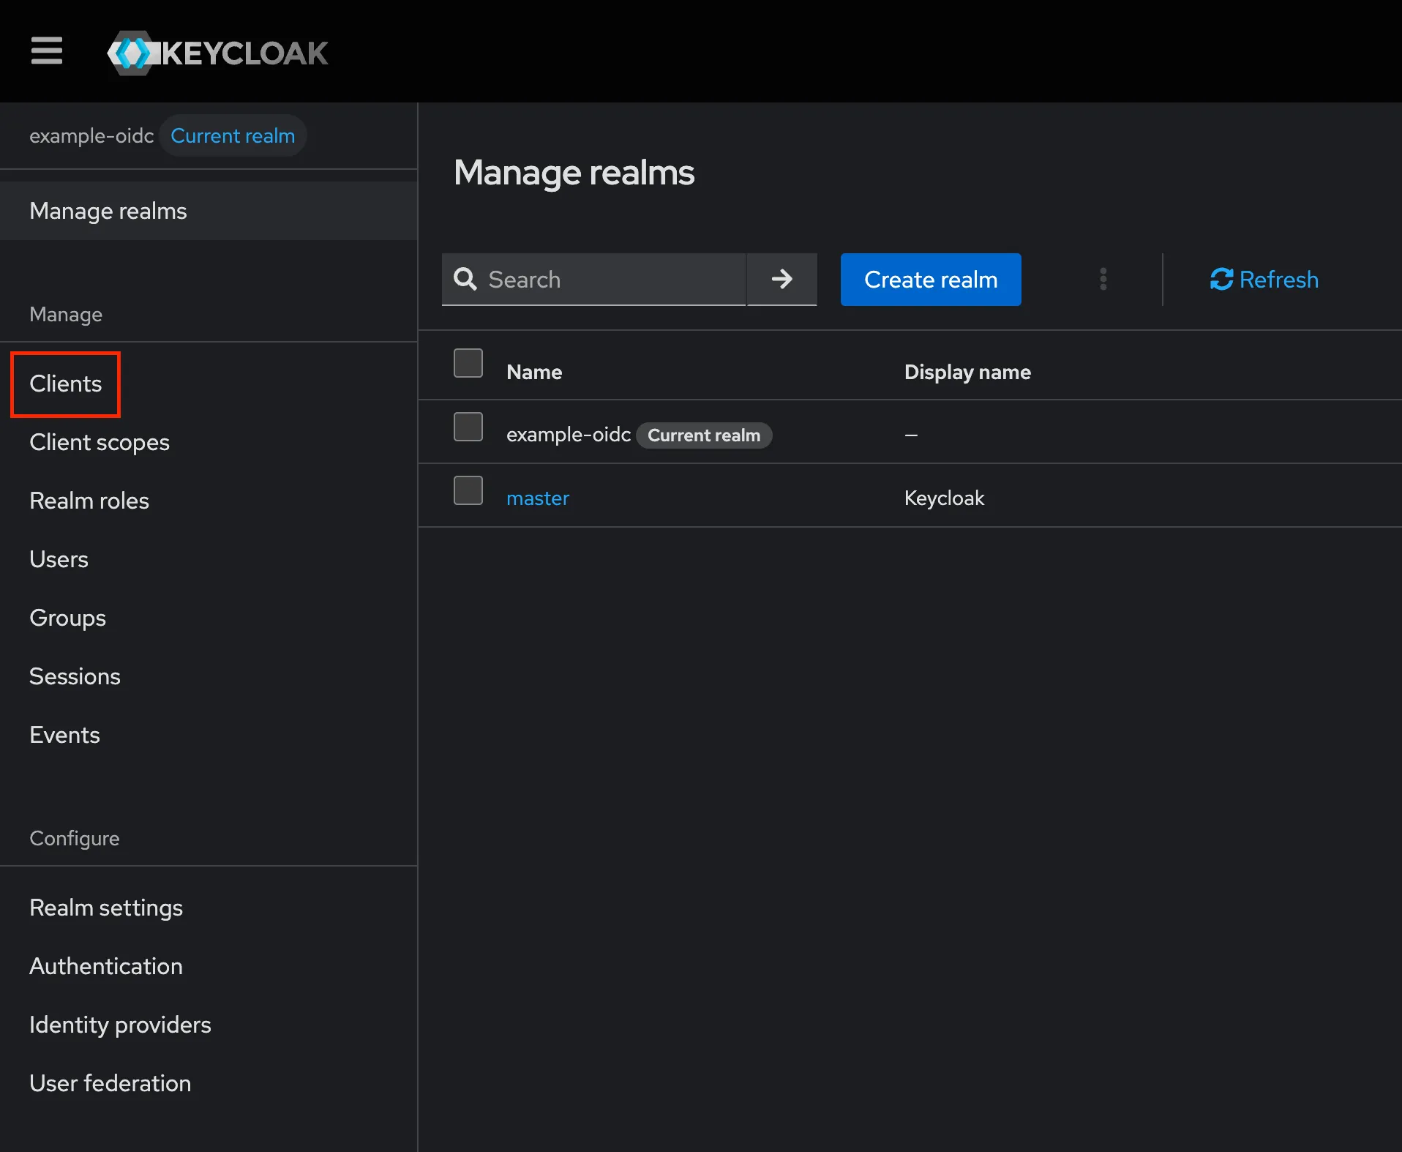Submit search with the arrow icon
The image size is (1402, 1152).
coord(781,280)
